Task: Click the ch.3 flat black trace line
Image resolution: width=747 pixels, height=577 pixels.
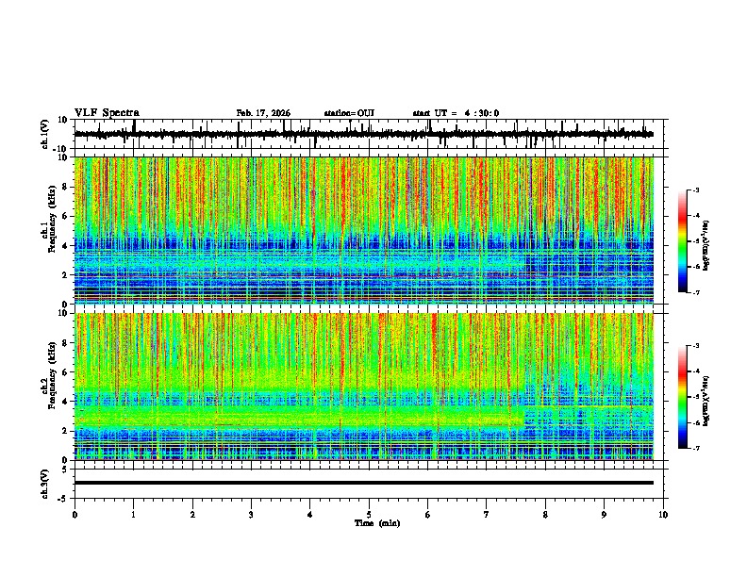Action: coord(364,483)
